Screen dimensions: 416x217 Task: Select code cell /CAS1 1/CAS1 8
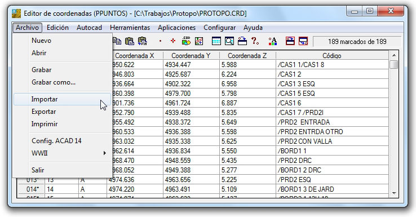tap(332, 65)
